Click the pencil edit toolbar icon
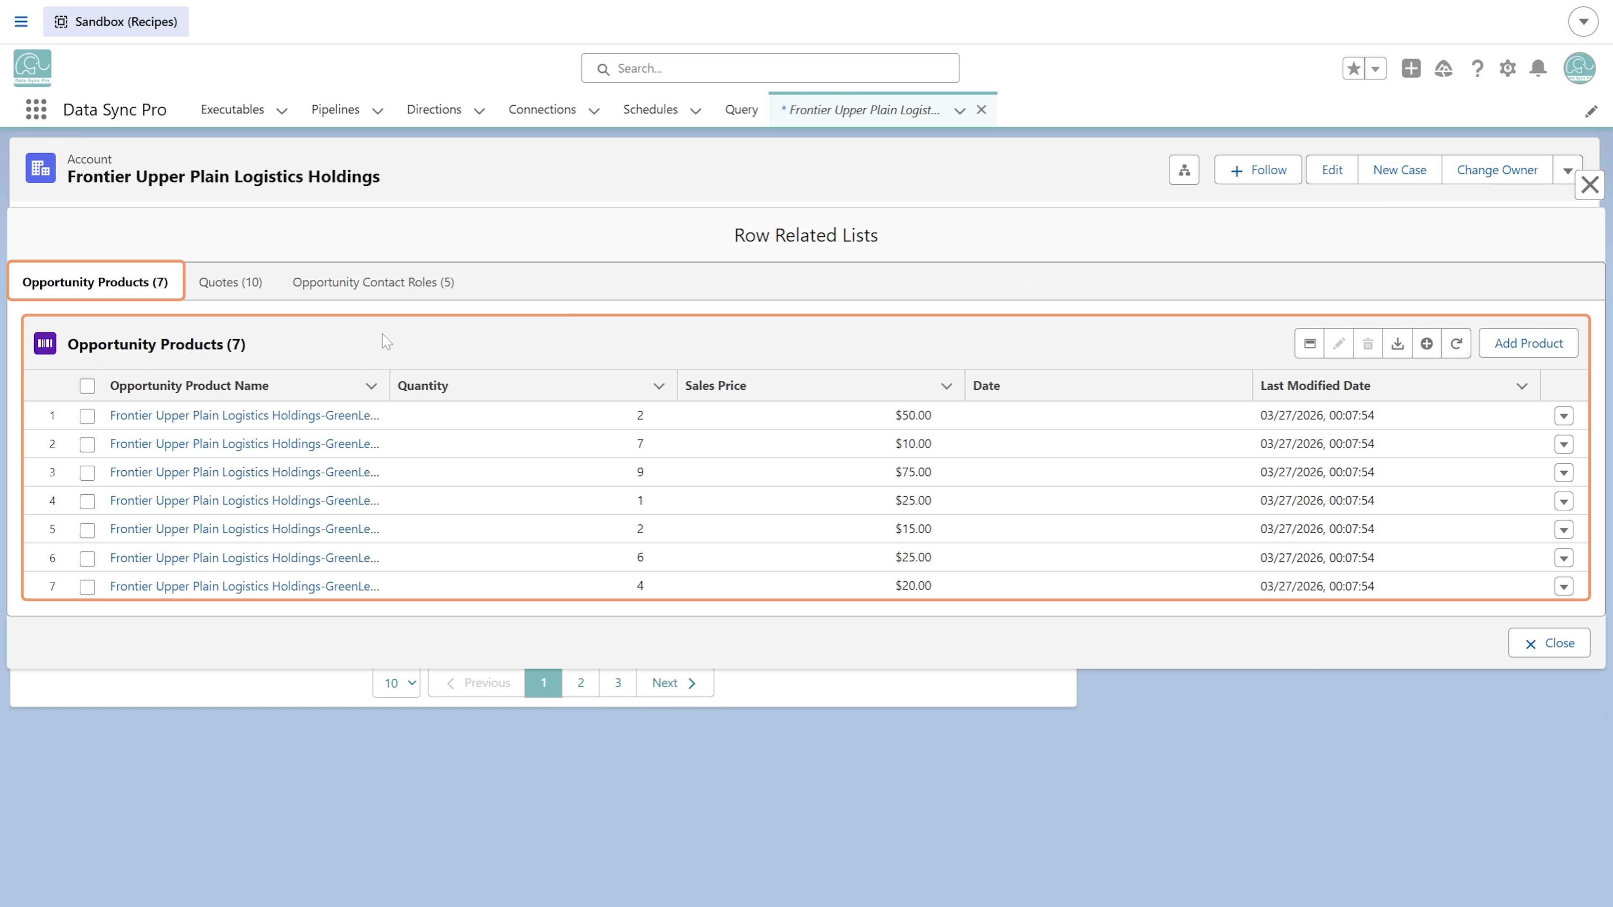The height and width of the screenshot is (907, 1613). coord(1339,343)
